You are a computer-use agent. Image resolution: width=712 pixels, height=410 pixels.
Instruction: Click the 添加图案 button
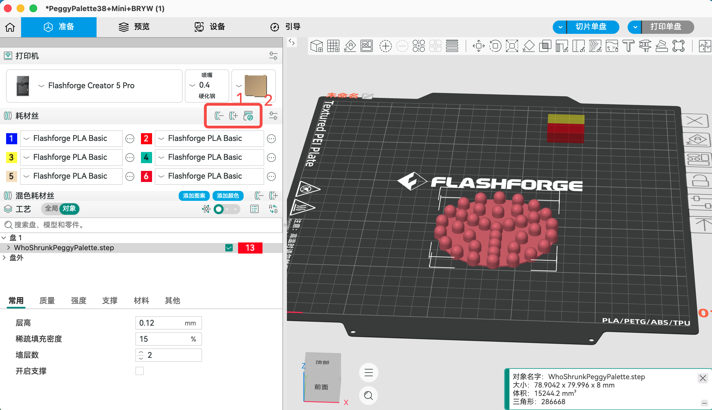(194, 196)
